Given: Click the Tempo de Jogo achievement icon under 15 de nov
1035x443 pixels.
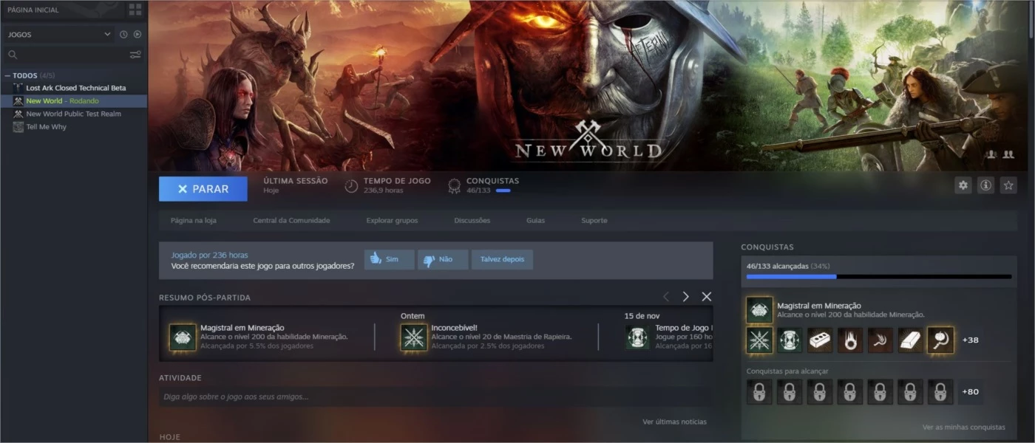Looking at the screenshot, I should click(x=638, y=337).
